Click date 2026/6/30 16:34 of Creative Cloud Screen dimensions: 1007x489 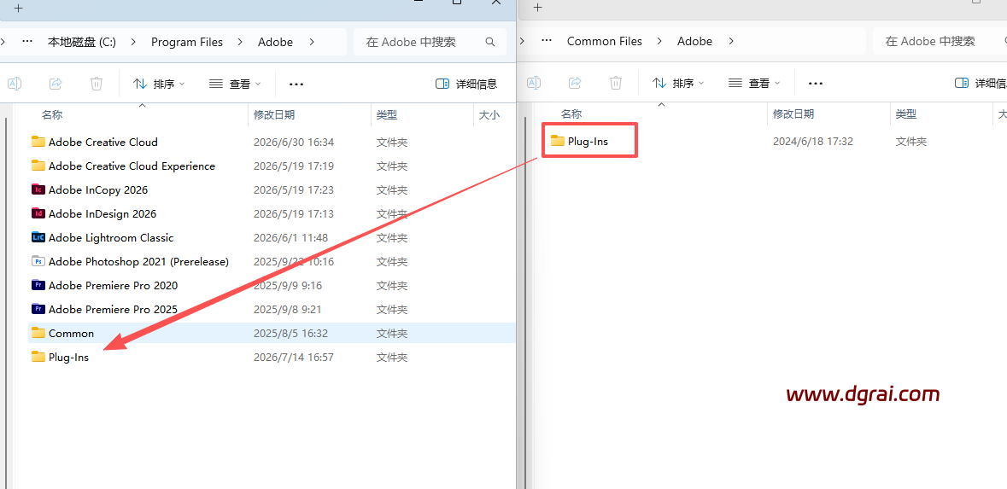pyautogui.click(x=294, y=142)
